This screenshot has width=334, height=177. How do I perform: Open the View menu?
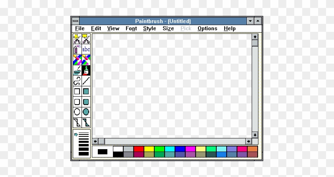pos(113,29)
